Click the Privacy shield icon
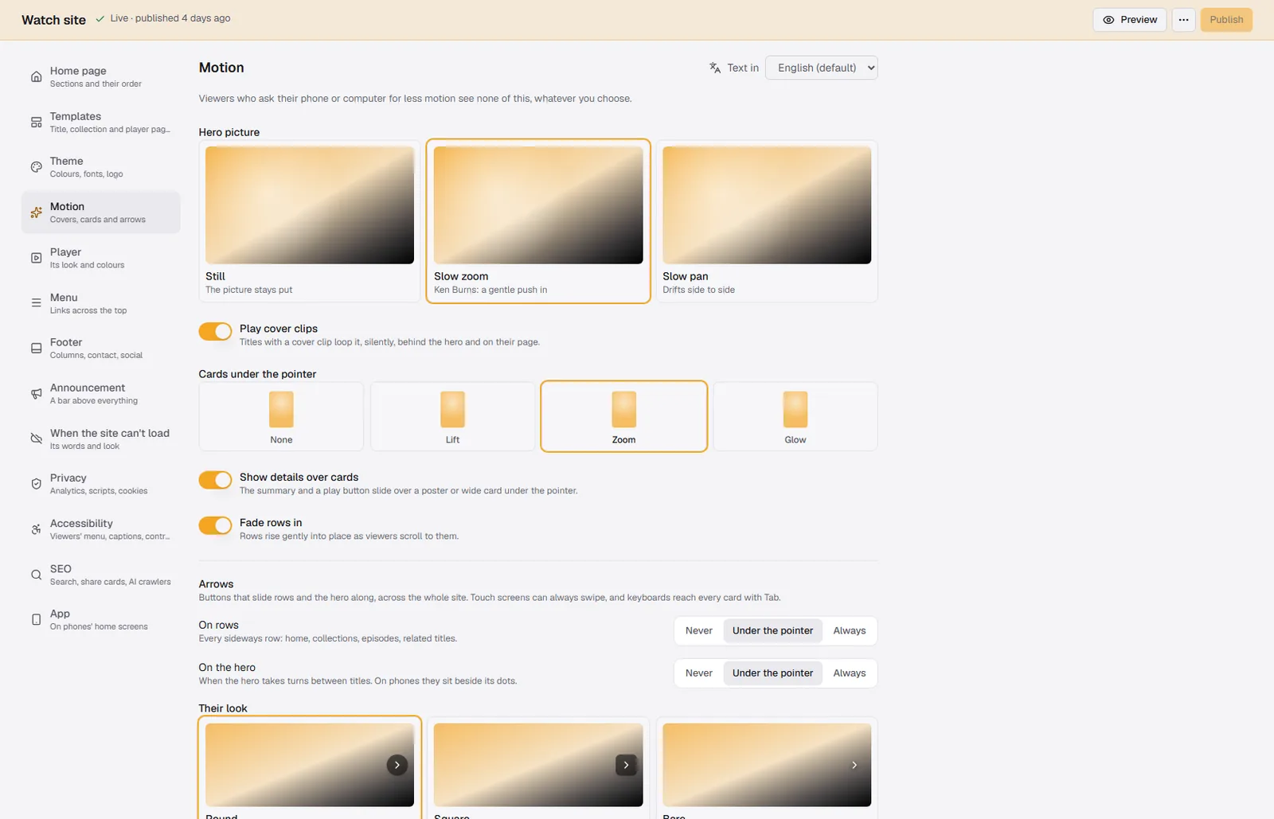1274x819 pixels. click(x=36, y=484)
